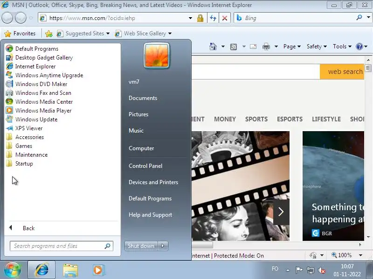Launch Desktop Gadget Gallery
The height and width of the screenshot is (279, 373).
tap(44, 58)
